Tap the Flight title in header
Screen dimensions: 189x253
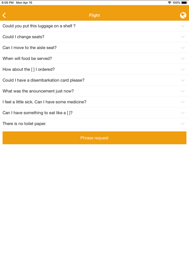pyautogui.click(x=94, y=15)
